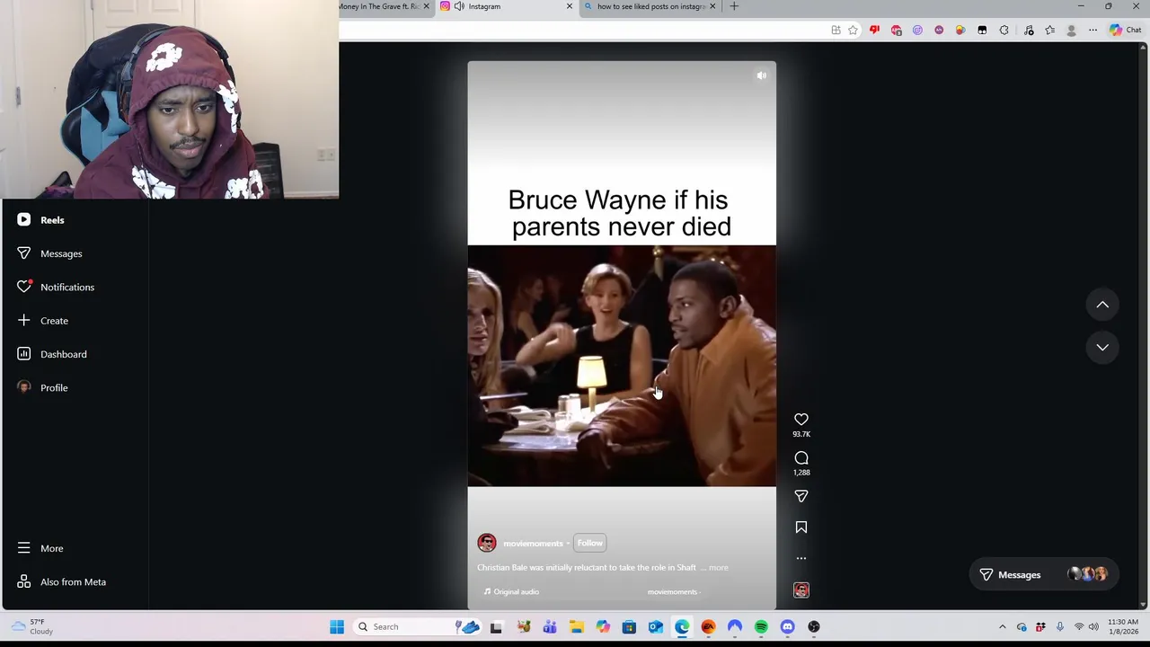The height and width of the screenshot is (647, 1150).
Task: Click the red quote extension icon in toolbar
Action: [874, 30]
